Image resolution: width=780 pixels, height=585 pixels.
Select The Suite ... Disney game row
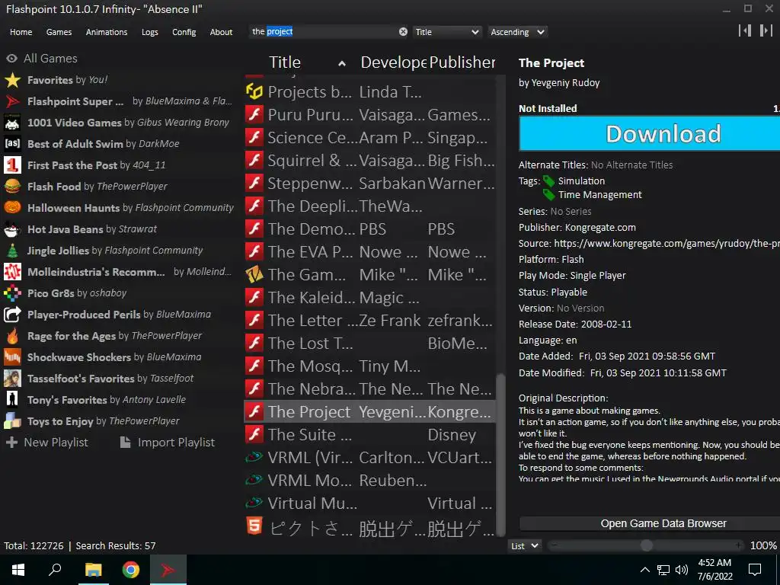(369, 435)
